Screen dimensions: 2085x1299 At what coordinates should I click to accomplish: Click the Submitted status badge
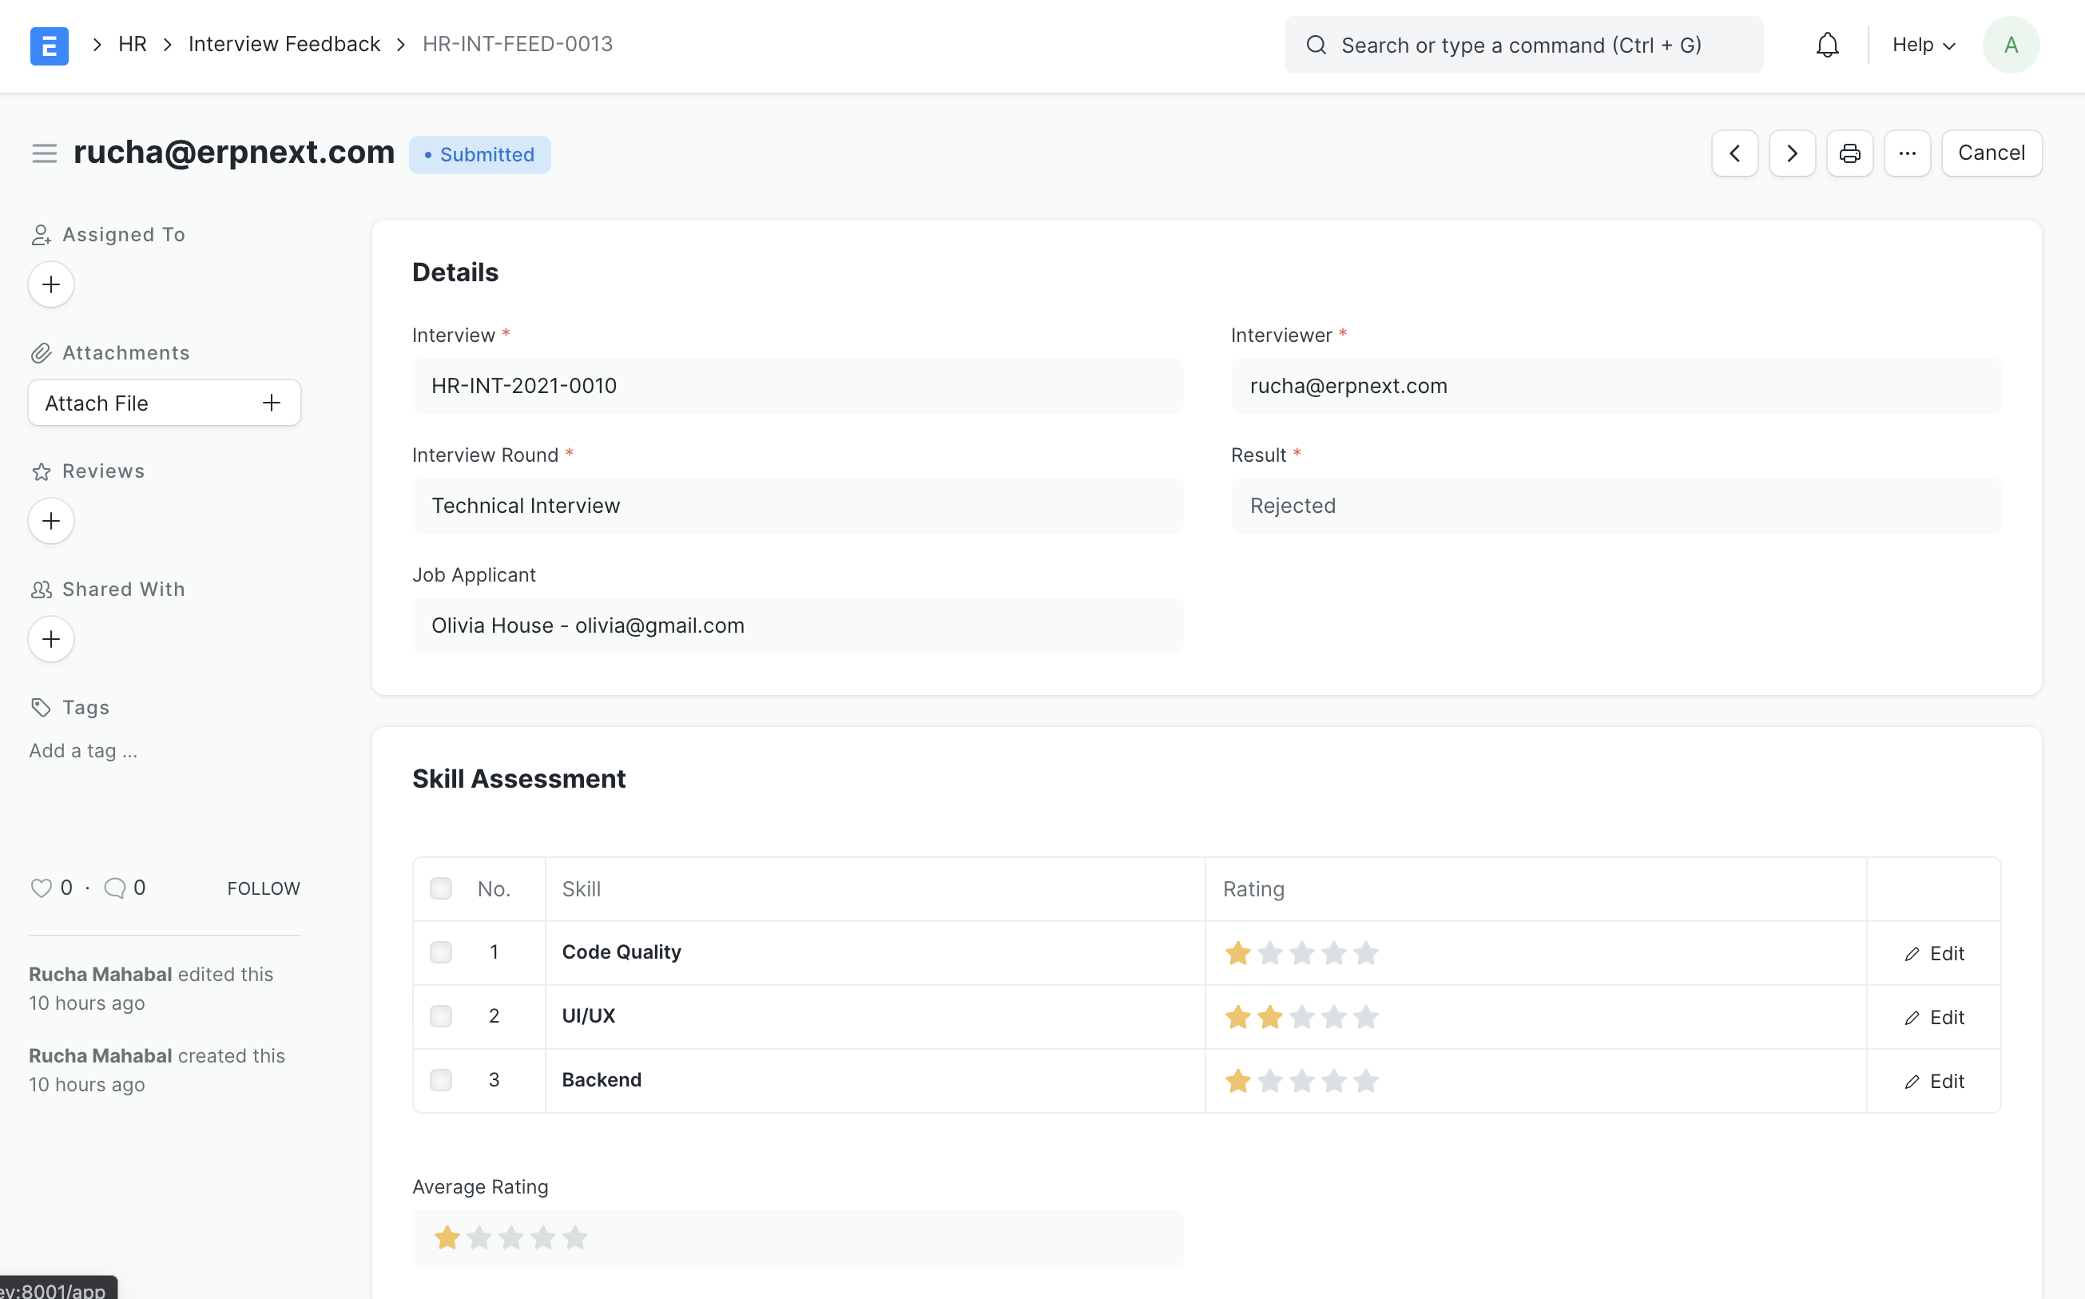tap(479, 155)
